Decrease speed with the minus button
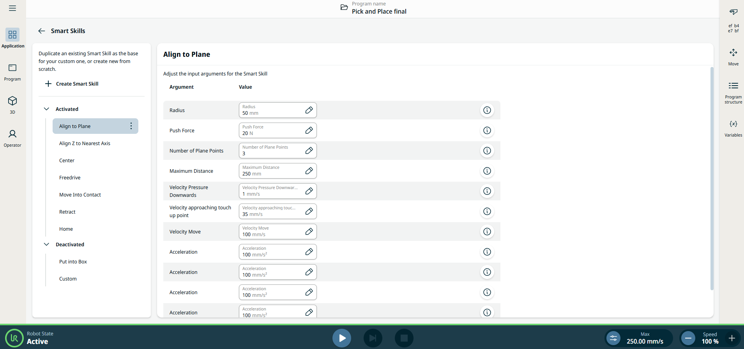This screenshot has height=349, width=744. [688, 338]
